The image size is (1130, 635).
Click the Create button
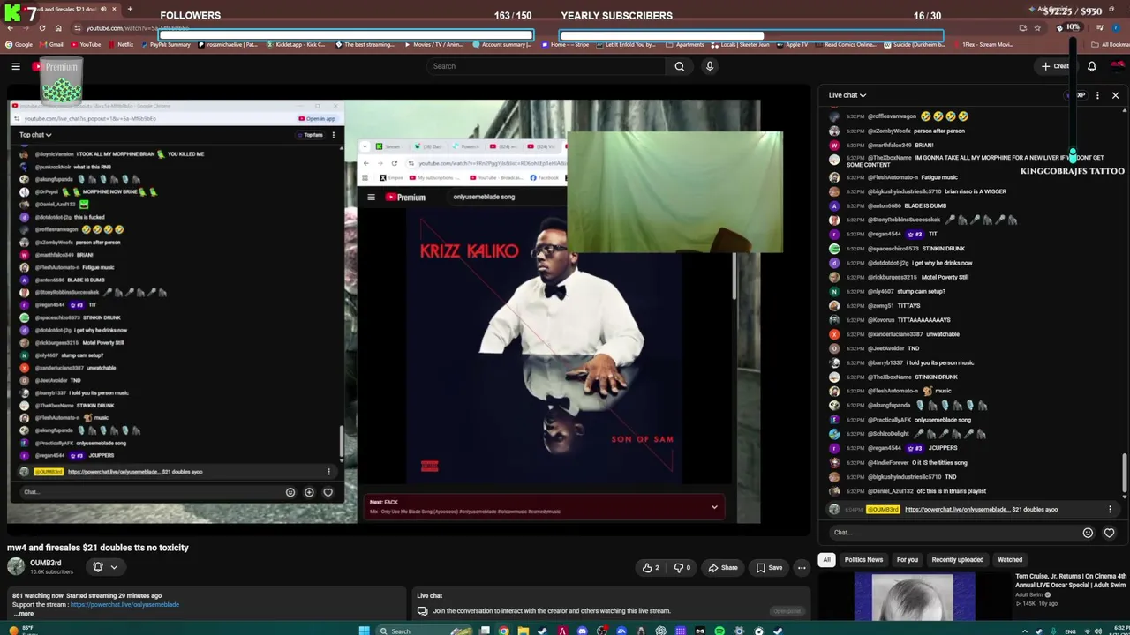tap(1055, 66)
